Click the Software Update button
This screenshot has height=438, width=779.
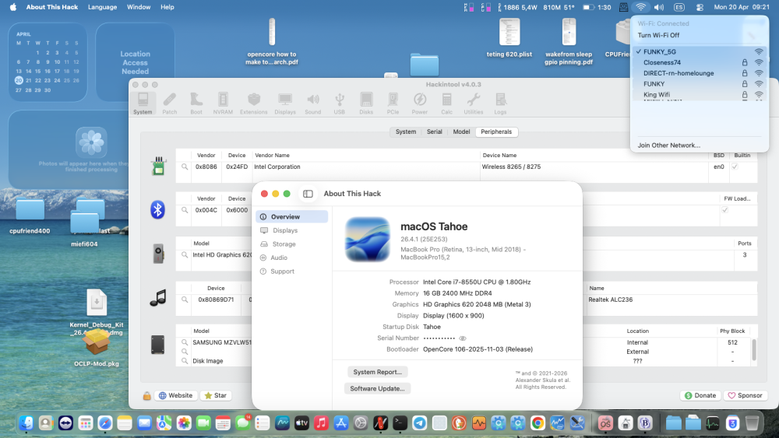pos(378,388)
